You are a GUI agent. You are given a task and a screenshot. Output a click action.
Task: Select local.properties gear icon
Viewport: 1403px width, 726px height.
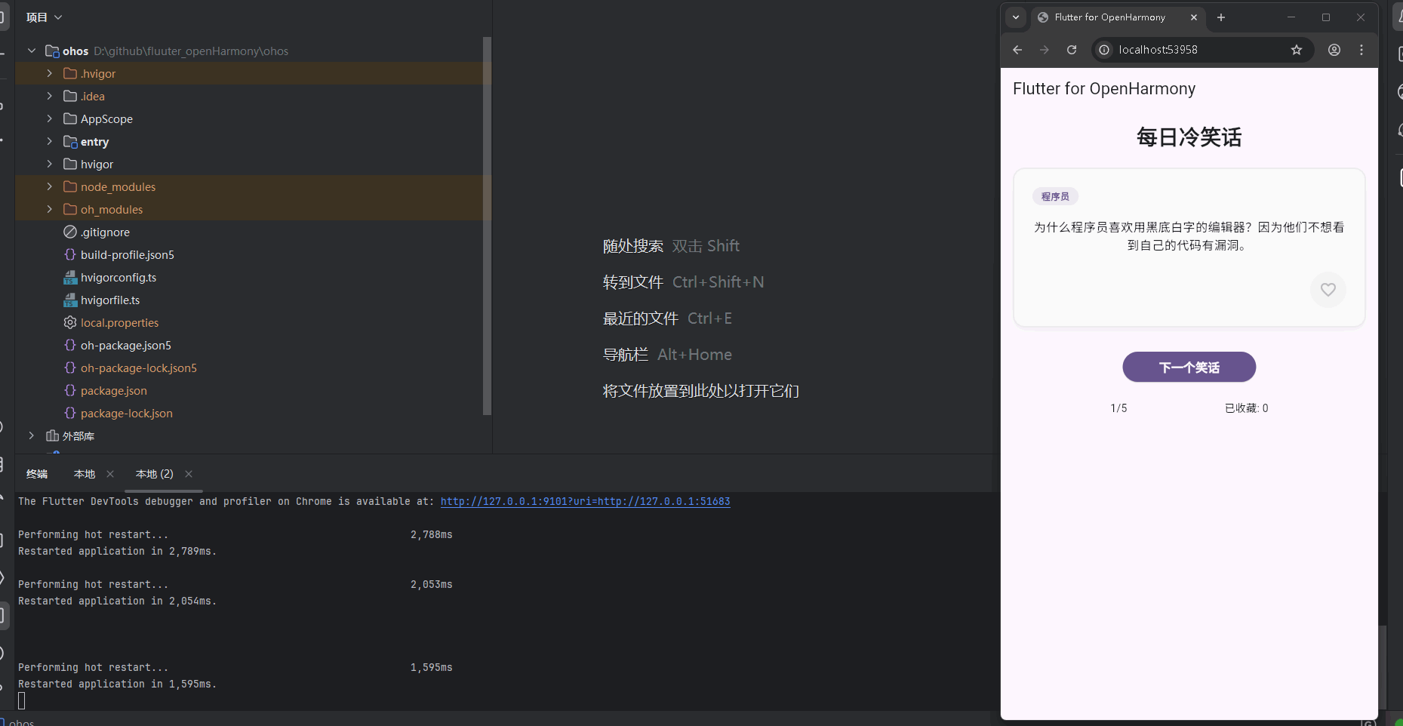pyautogui.click(x=70, y=322)
